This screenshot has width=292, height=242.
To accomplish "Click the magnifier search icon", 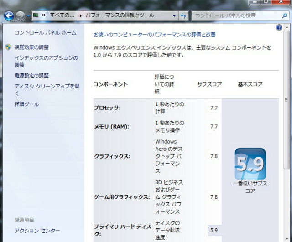I will (284, 16).
